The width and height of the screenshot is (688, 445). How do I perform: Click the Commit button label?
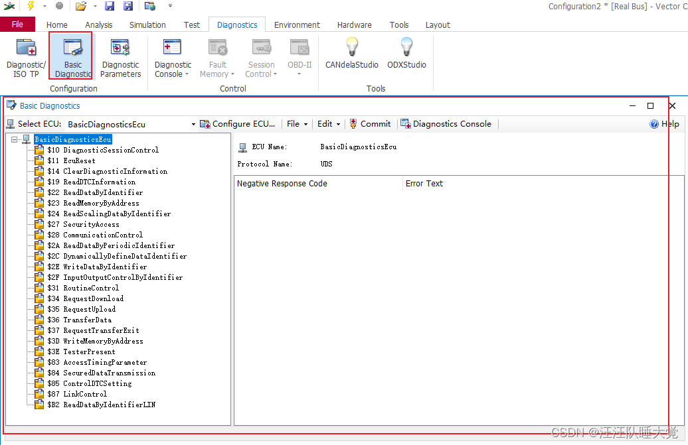click(x=376, y=124)
